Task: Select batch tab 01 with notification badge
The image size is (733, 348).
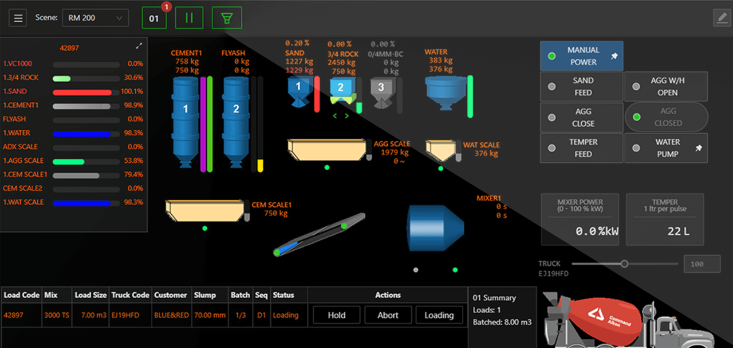Action: click(x=153, y=18)
